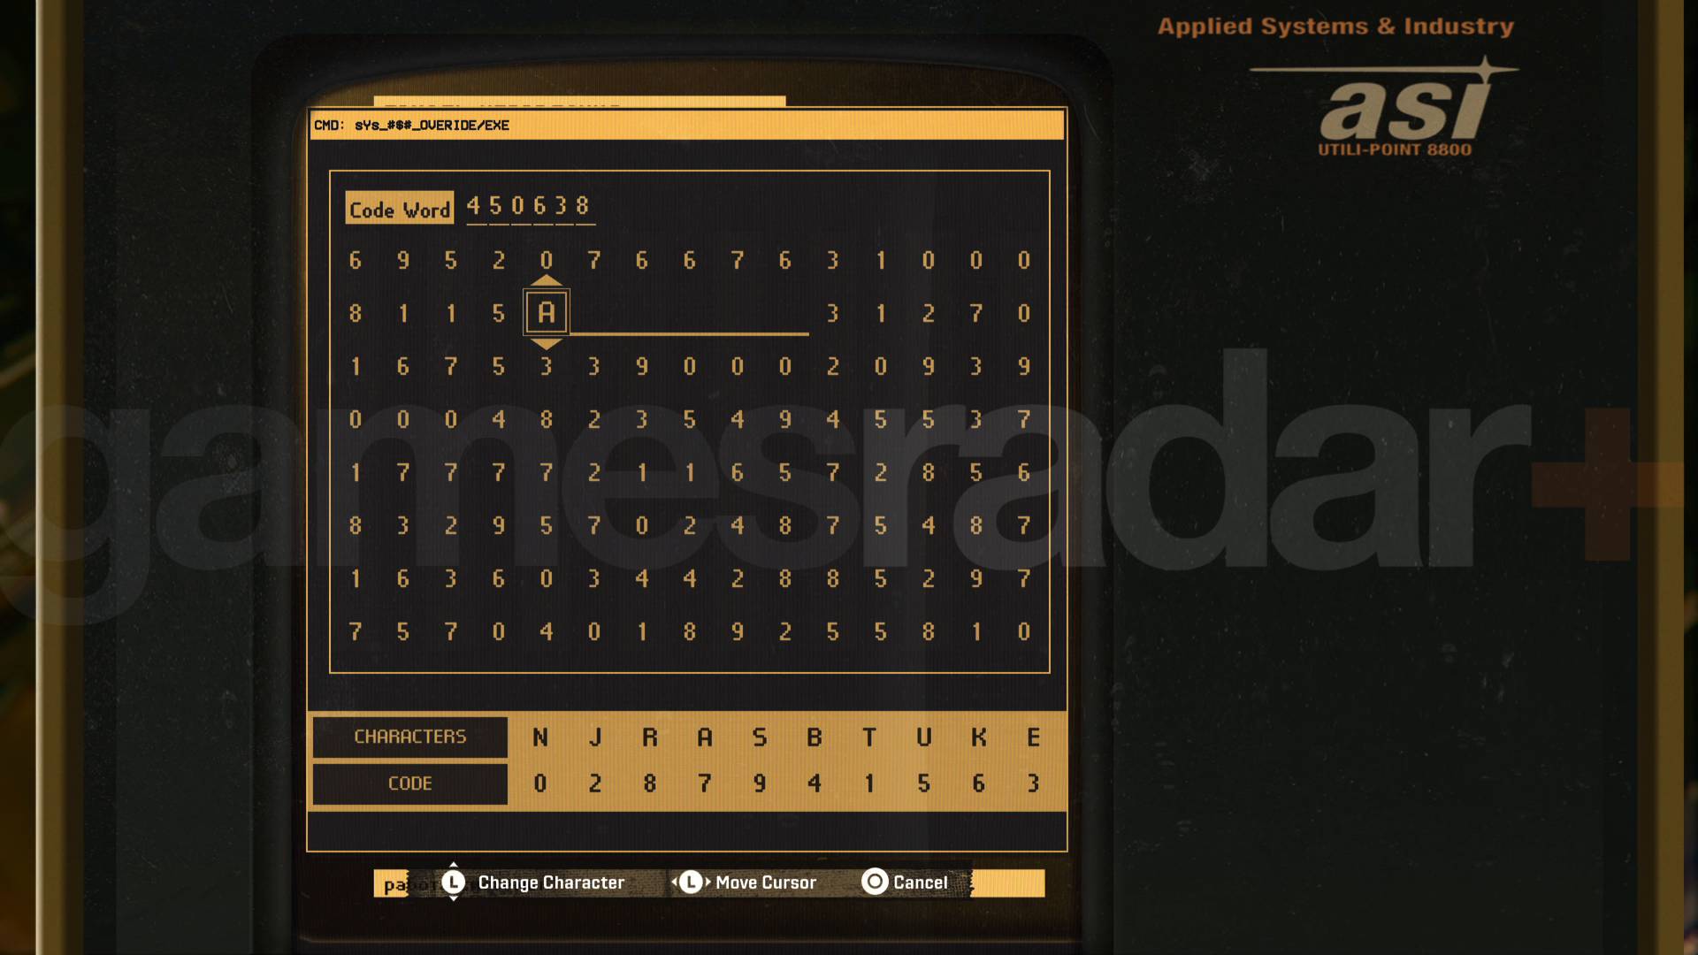
Task: Select character 'B' in the code table
Action: click(x=813, y=735)
